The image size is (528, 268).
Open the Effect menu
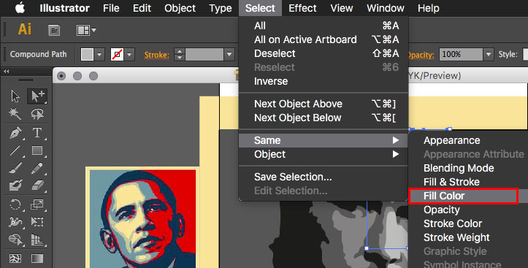[x=302, y=8]
